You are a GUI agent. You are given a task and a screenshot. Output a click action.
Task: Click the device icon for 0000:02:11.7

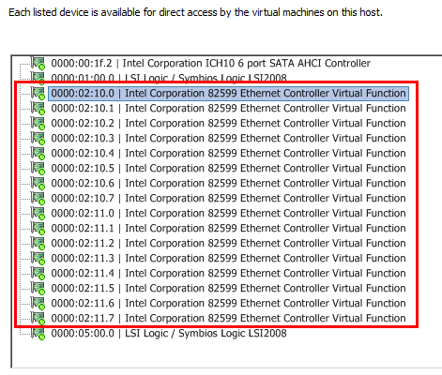(38, 318)
